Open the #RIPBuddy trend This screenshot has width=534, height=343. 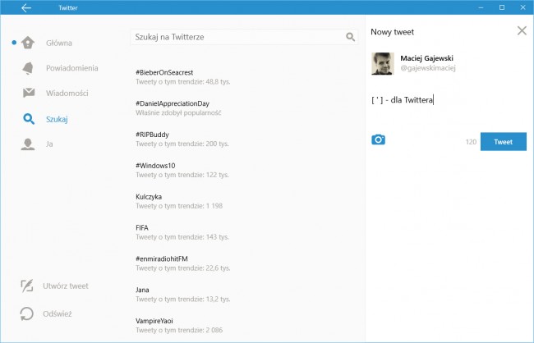pos(152,135)
